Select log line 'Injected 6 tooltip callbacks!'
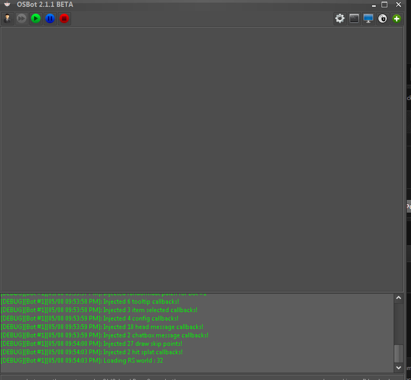This screenshot has width=411, height=380. click(x=89, y=302)
